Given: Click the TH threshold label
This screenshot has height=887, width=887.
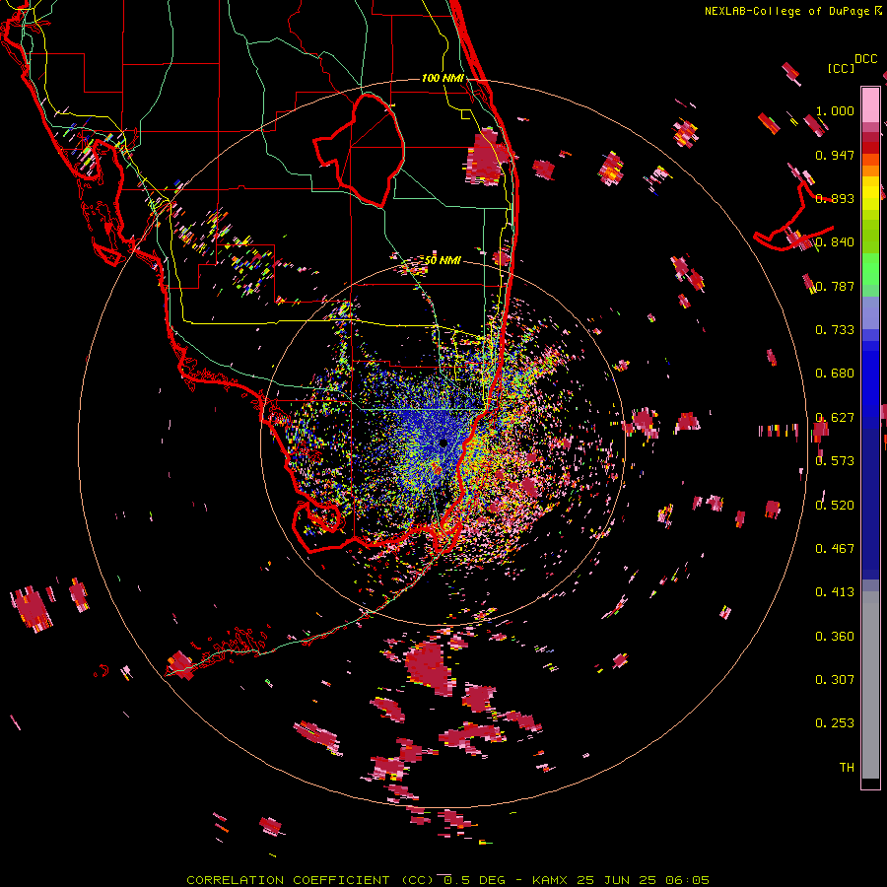Looking at the screenshot, I should (x=847, y=768).
